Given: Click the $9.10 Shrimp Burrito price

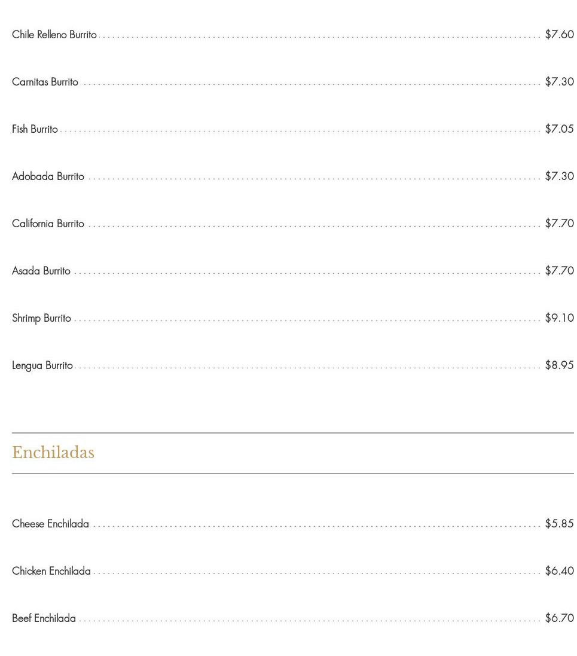Looking at the screenshot, I should point(559,318).
